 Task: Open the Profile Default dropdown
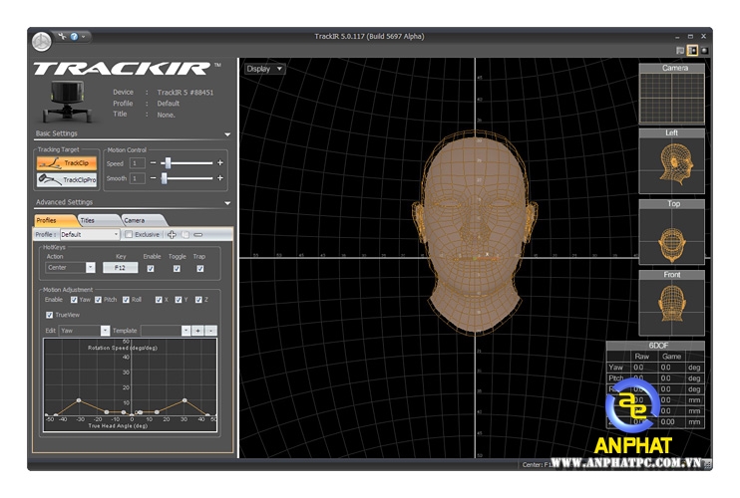tap(90, 235)
